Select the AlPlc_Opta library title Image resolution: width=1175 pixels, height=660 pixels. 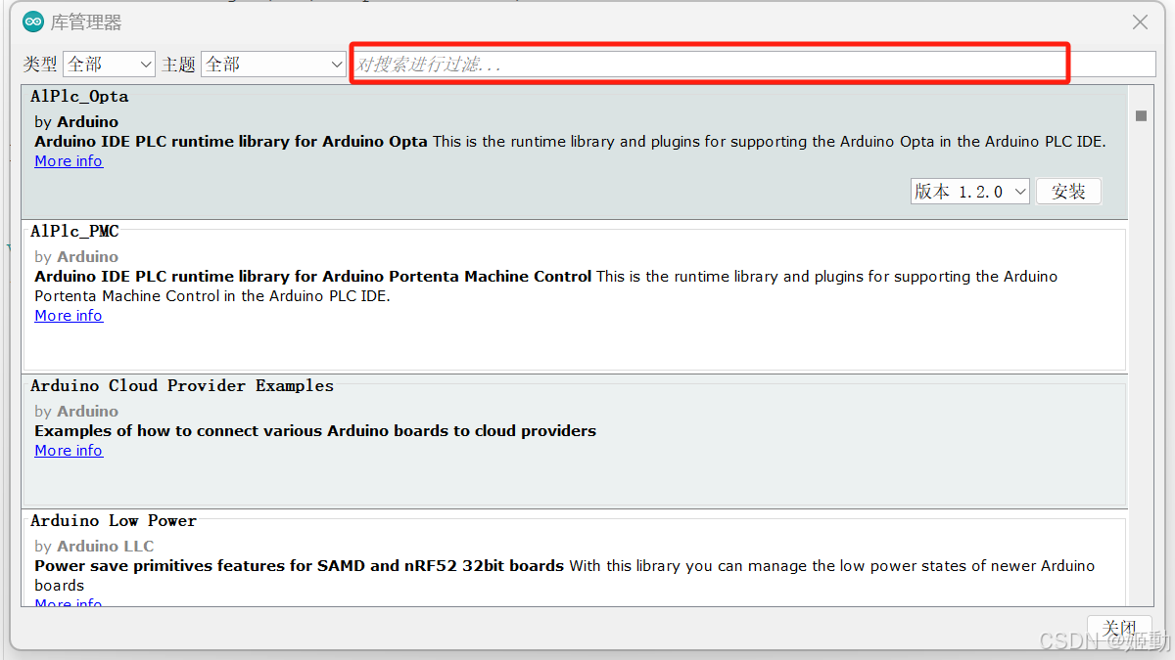tap(79, 97)
